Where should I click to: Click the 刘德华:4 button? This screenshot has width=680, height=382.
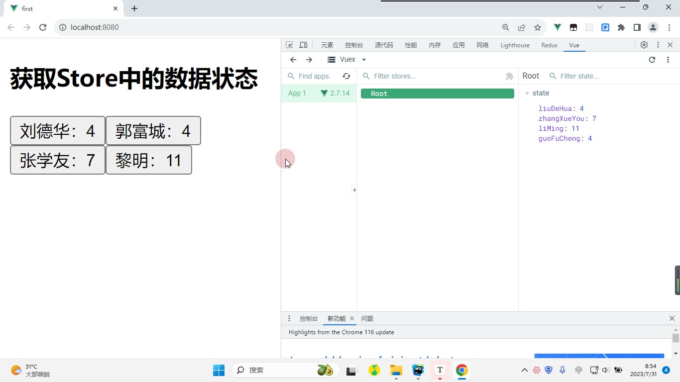[x=58, y=131]
